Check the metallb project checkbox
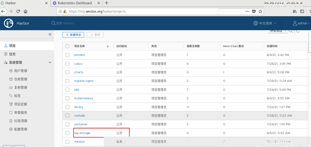 click(67, 115)
